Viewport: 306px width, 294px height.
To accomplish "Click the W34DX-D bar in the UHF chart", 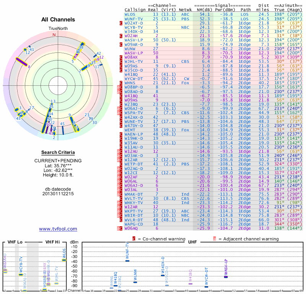I will [x=163, y=276].
